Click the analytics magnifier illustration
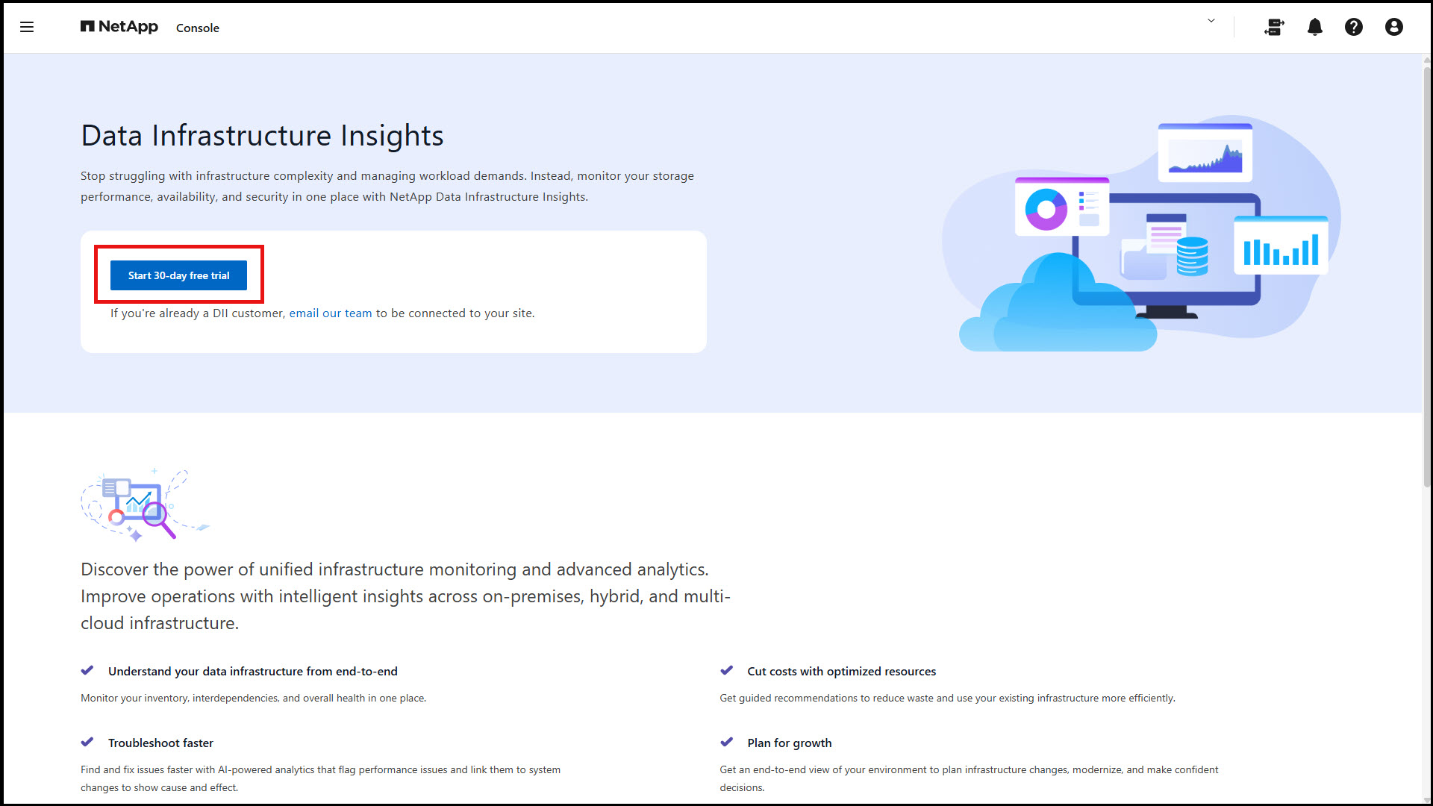The image size is (1433, 806). click(x=146, y=504)
